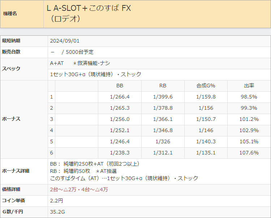Image resolution: width=271 pixels, height=218 pixels.
Task: Select the 5000台予定 sales quantity text
Action: [x=80, y=52]
